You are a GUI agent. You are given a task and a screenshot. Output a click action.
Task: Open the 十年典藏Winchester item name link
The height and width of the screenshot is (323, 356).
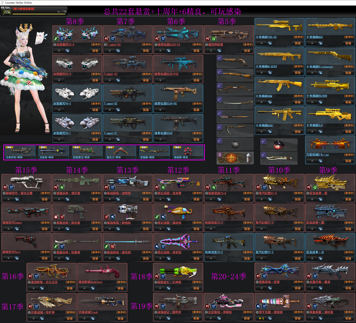pyautogui.click(x=319, y=67)
